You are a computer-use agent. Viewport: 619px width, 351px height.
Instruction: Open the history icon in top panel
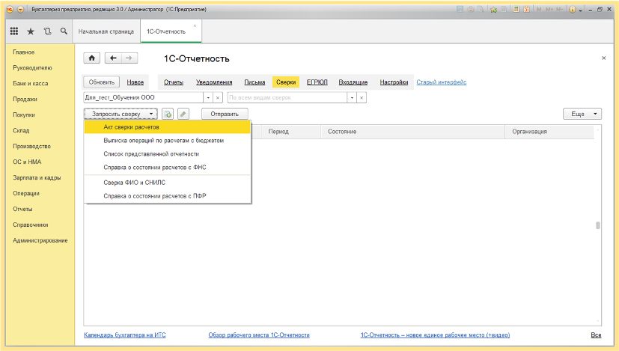coord(47,31)
